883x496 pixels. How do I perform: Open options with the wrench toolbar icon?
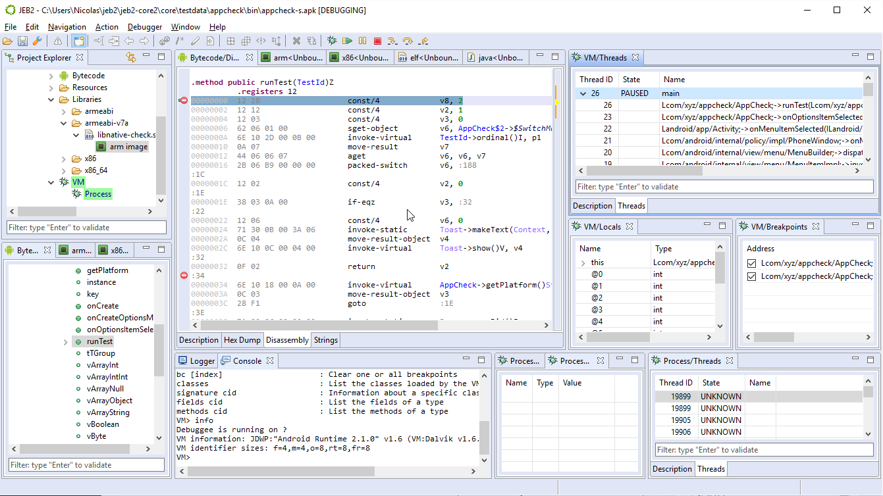click(38, 41)
